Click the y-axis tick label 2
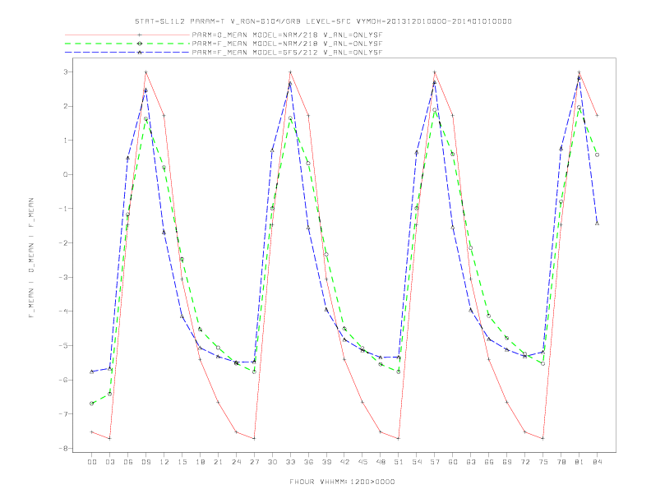 (x=66, y=106)
